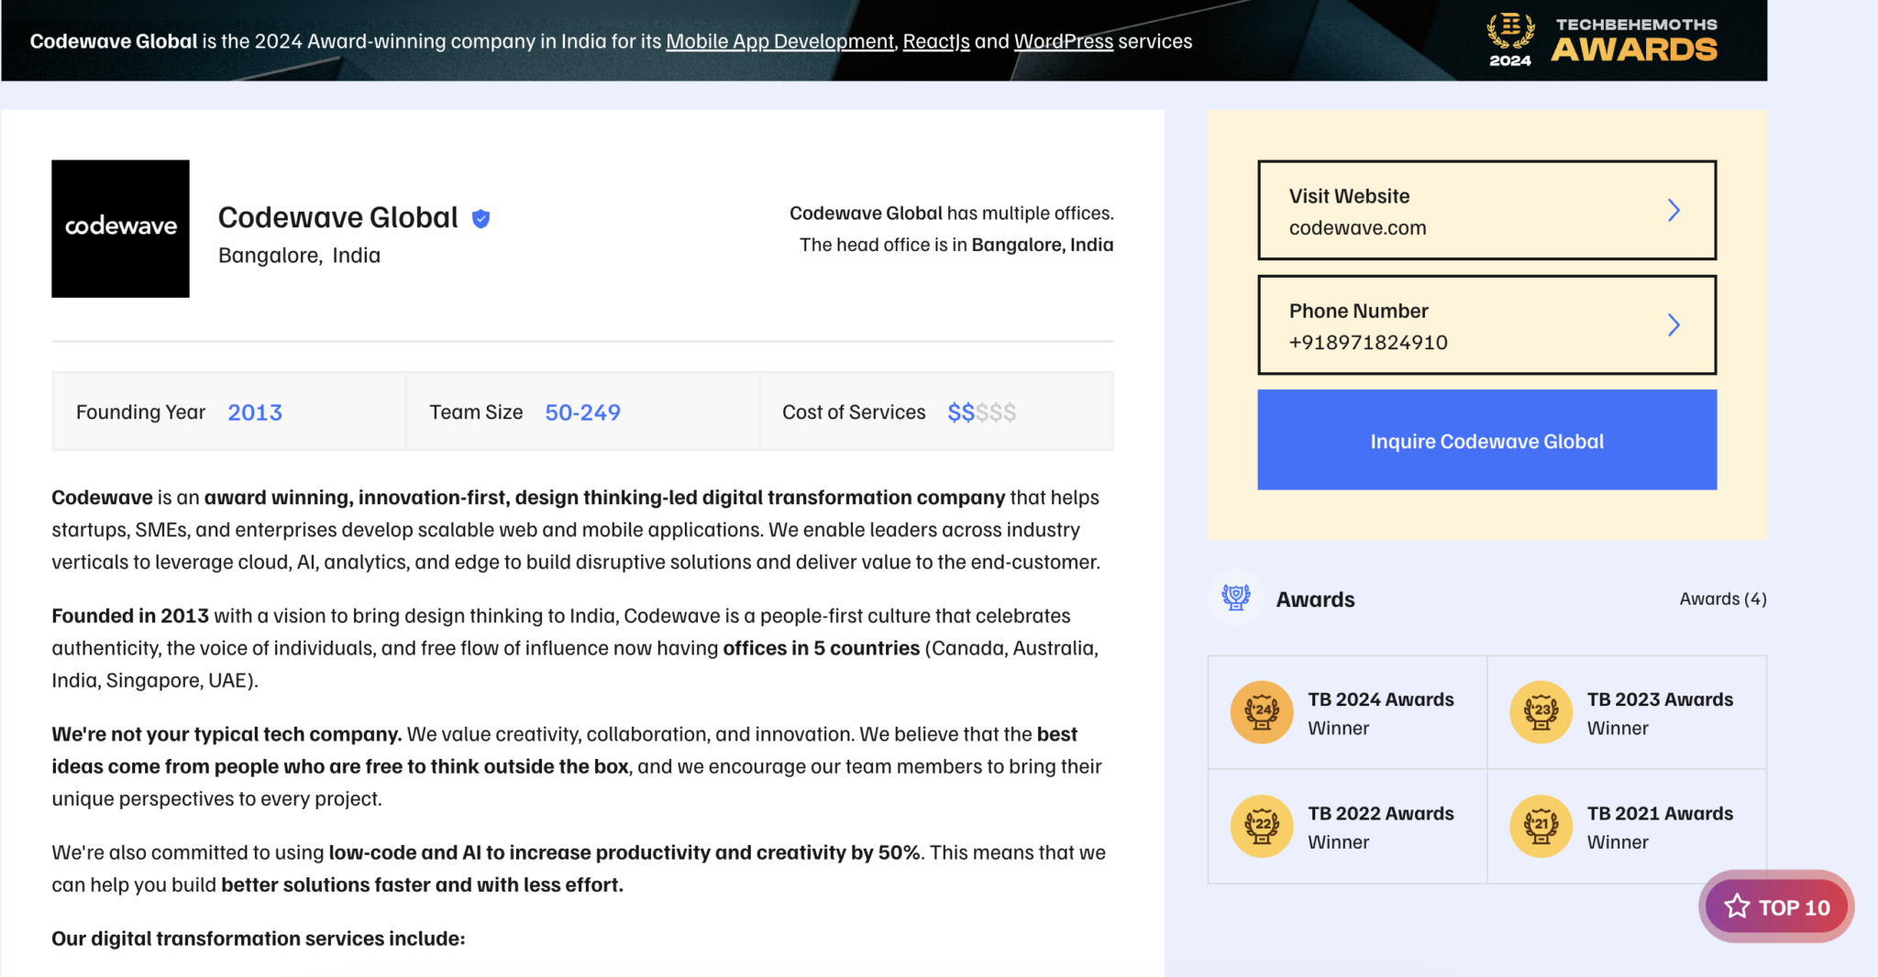Click the TB 2023 Awards winner medal icon
This screenshot has height=977, width=1878.
pos(1541,712)
